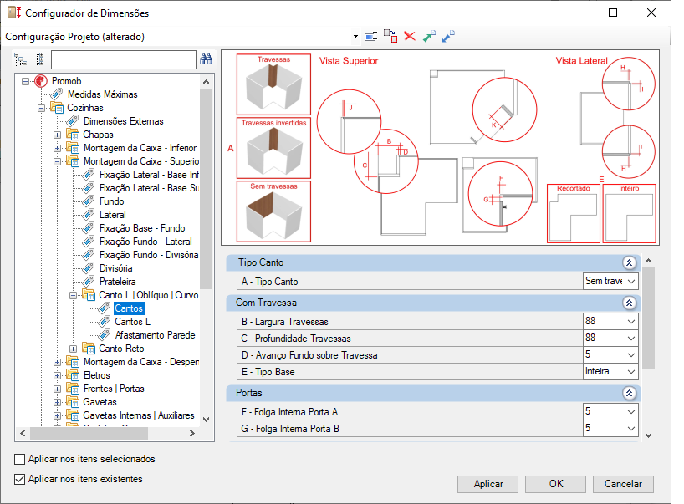Click the OK button
The width and height of the screenshot is (684, 504).
tap(556, 484)
